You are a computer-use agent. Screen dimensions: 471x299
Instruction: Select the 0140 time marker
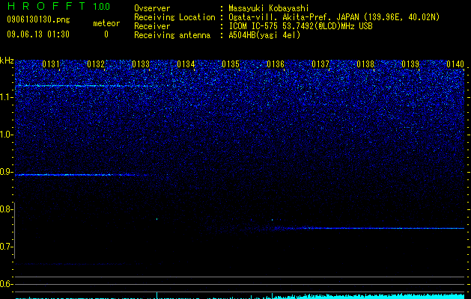455,64
